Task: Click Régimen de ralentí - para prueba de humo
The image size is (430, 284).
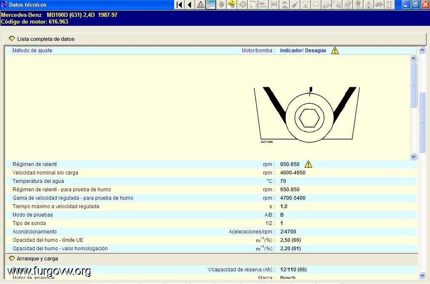Action: (62, 190)
